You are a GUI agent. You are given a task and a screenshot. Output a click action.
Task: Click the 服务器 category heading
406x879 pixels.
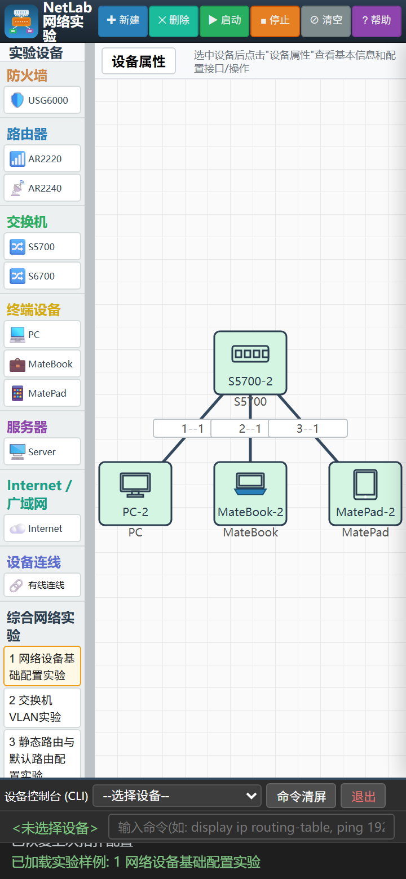[x=27, y=427]
